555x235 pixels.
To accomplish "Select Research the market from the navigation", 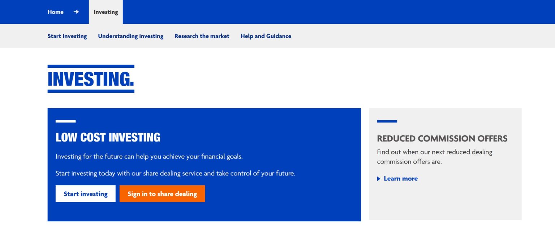I will pos(202,36).
